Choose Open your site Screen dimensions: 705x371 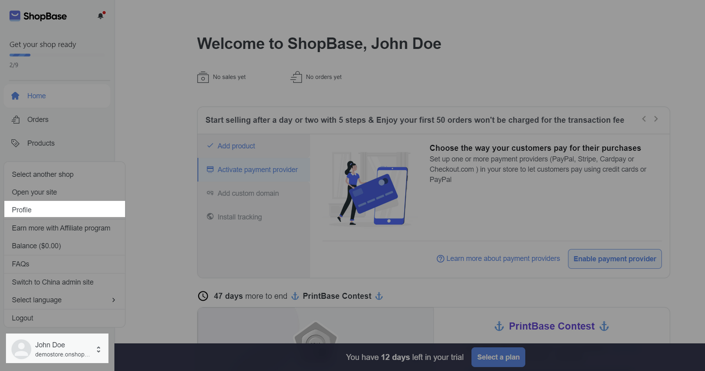(x=65, y=192)
